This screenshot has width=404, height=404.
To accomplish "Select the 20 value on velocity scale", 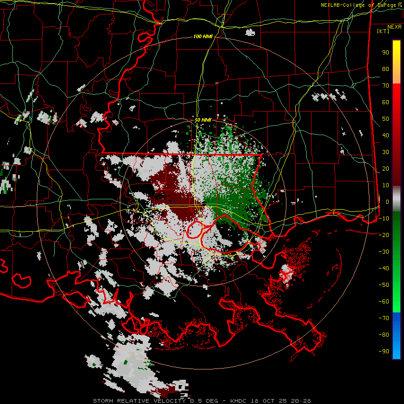I will [x=386, y=168].
